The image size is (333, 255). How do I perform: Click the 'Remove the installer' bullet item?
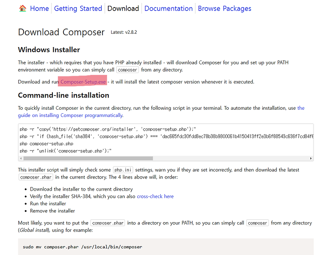tap(52, 211)
